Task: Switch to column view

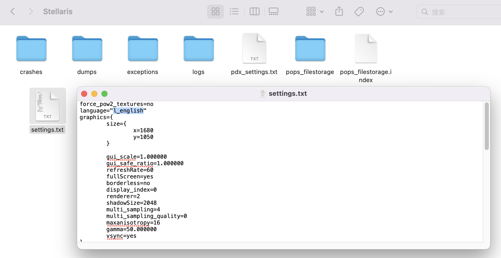Action: [x=255, y=11]
